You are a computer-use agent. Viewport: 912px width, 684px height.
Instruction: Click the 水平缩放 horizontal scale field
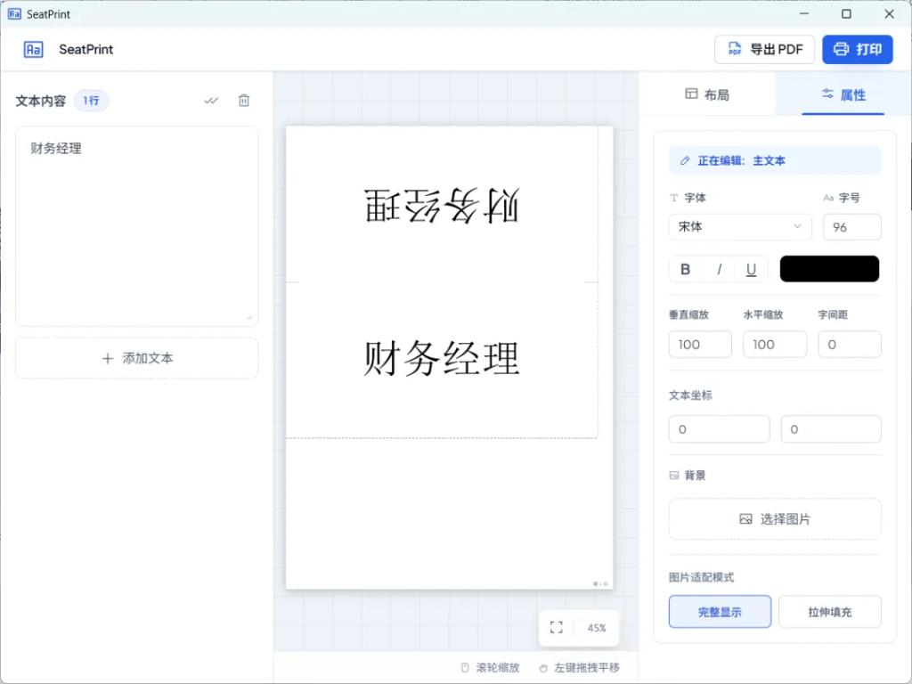(x=775, y=345)
